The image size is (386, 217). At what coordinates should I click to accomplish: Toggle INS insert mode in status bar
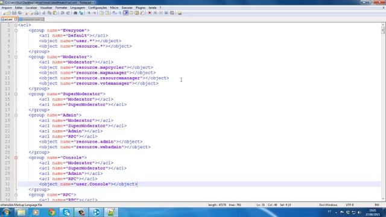(376, 205)
